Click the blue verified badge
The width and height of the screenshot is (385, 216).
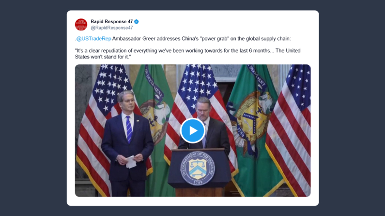(137, 22)
